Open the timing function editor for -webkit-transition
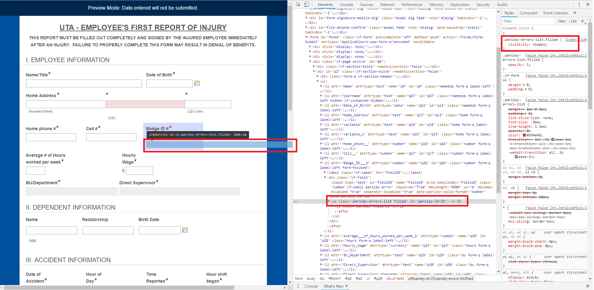This screenshot has height=290, width=594. click(x=516, y=157)
